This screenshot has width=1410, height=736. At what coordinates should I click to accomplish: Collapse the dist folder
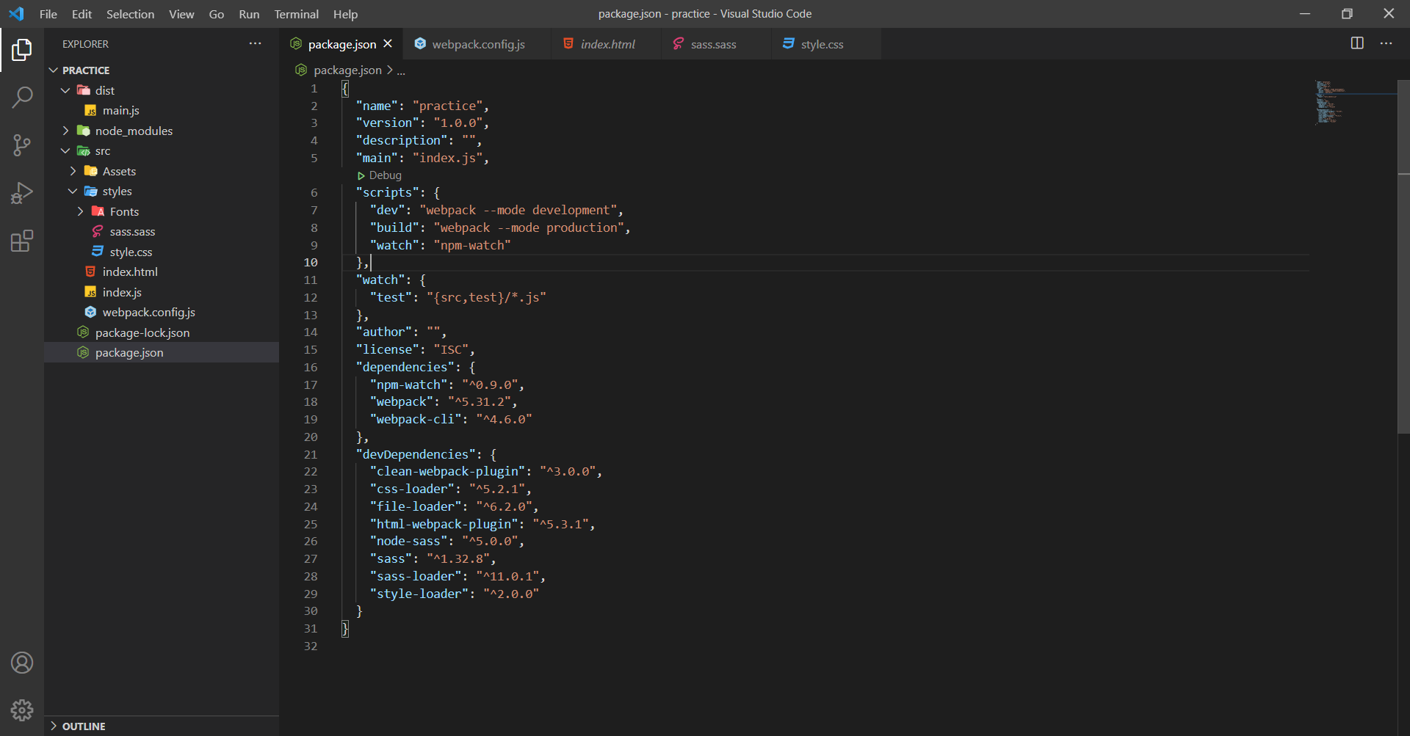coord(65,90)
